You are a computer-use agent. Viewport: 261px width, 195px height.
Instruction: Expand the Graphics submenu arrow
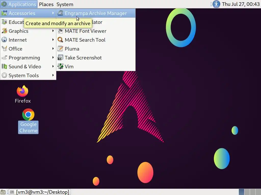coord(53,31)
